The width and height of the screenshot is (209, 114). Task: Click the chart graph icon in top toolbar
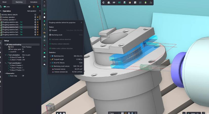(140, 3)
